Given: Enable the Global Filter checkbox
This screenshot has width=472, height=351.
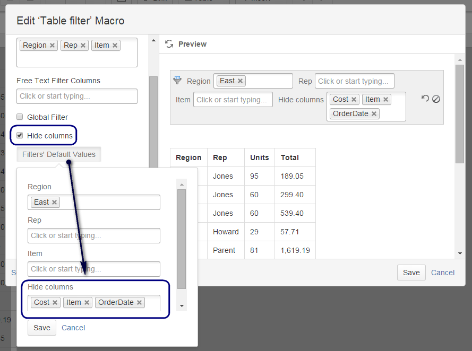Looking at the screenshot, I should click(20, 117).
